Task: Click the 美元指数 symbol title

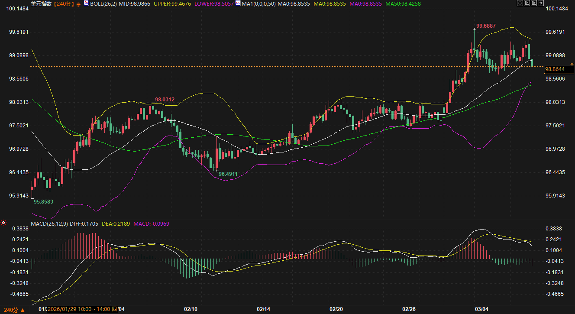Action: (41, 4)
